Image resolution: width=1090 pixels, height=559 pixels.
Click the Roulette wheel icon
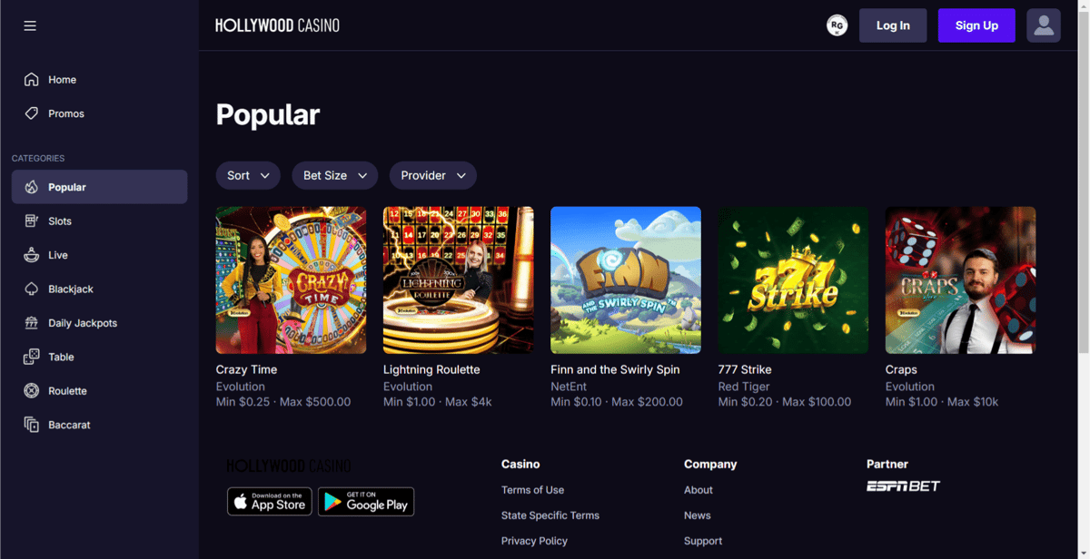pos(32,391)
